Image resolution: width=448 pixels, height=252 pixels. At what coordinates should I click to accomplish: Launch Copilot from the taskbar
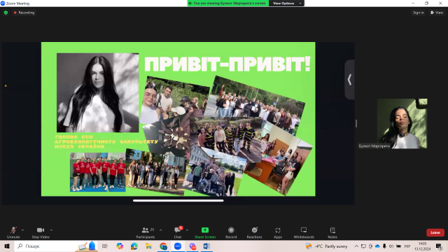[120, 246]
